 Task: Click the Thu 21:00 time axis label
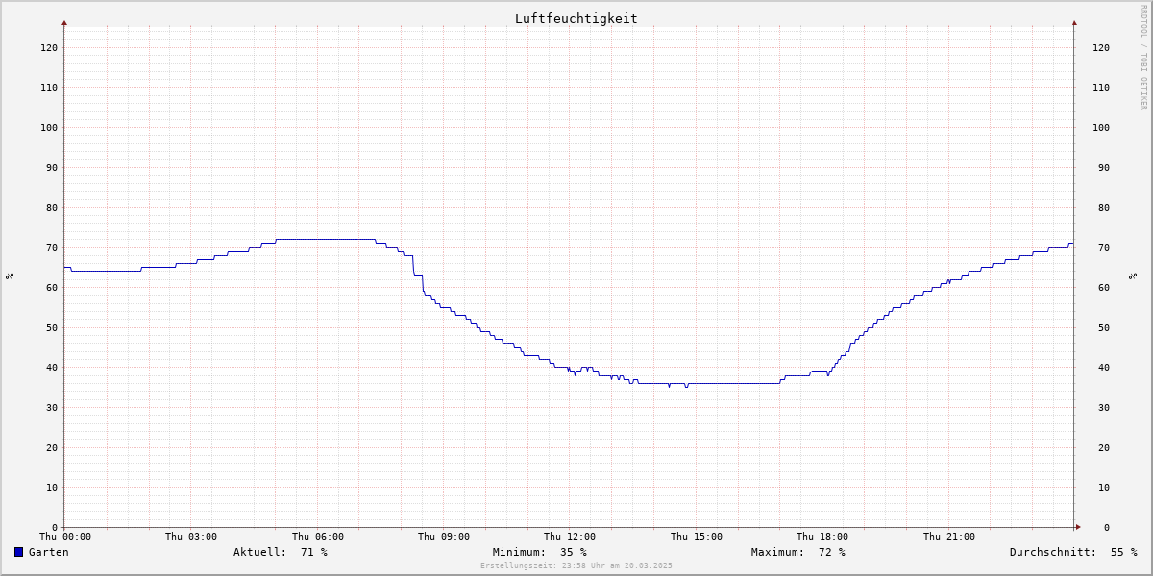point(949,537)
